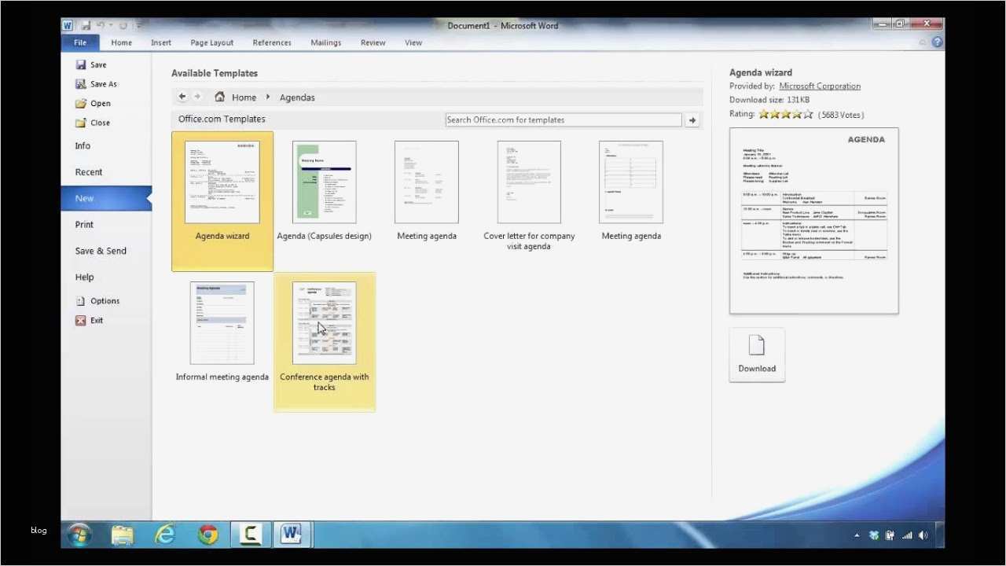This screenshot has height=566, width=1006.
Task: Click the Home house icon in breadcrumb
Action: pyautogui.click(x=220, y=97)
